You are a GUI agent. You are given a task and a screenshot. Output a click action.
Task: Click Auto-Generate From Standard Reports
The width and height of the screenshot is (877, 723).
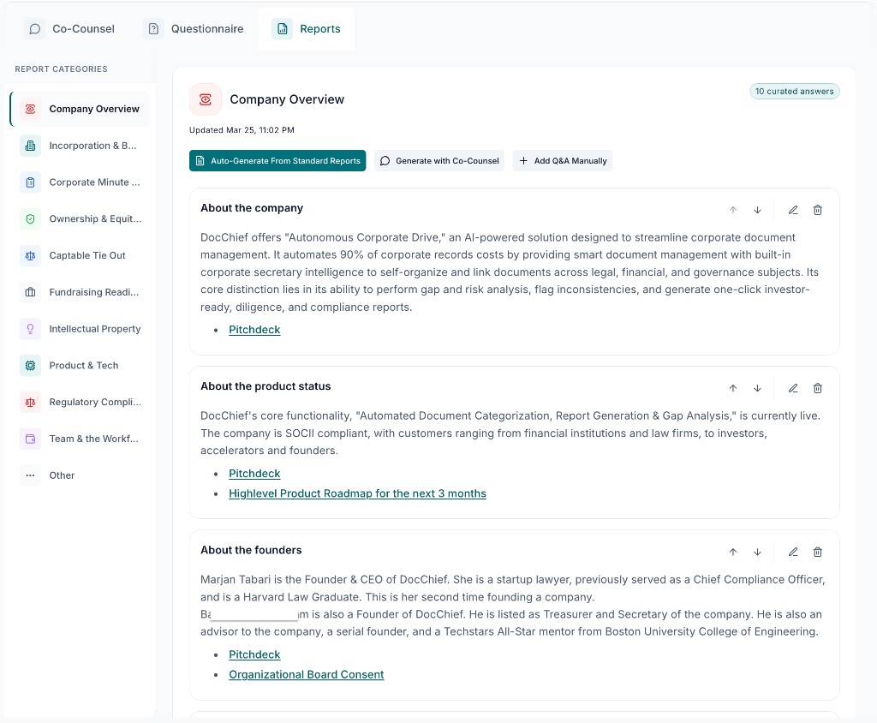point(277,160)
